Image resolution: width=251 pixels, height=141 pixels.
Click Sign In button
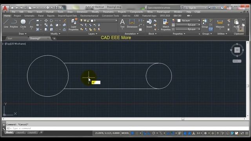[193, 8]
